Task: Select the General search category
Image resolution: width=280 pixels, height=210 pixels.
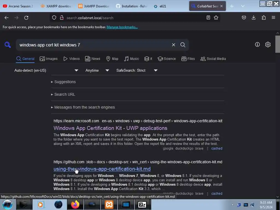Action: pyautogui.click(x=25, y=59)
